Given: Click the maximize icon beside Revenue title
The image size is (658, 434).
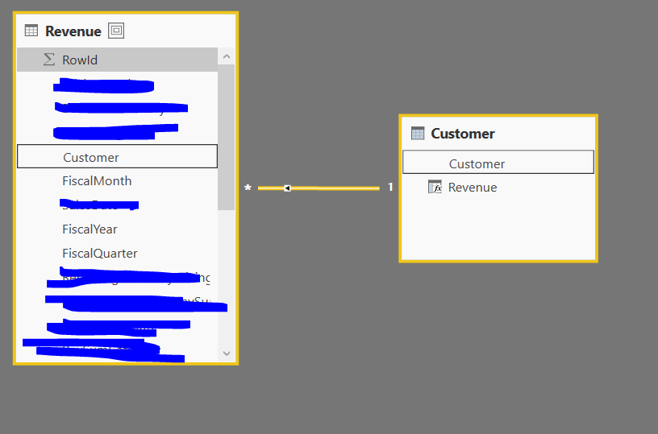Looking at the screenshot, I should pyautogui.click(x=116, y=31).
